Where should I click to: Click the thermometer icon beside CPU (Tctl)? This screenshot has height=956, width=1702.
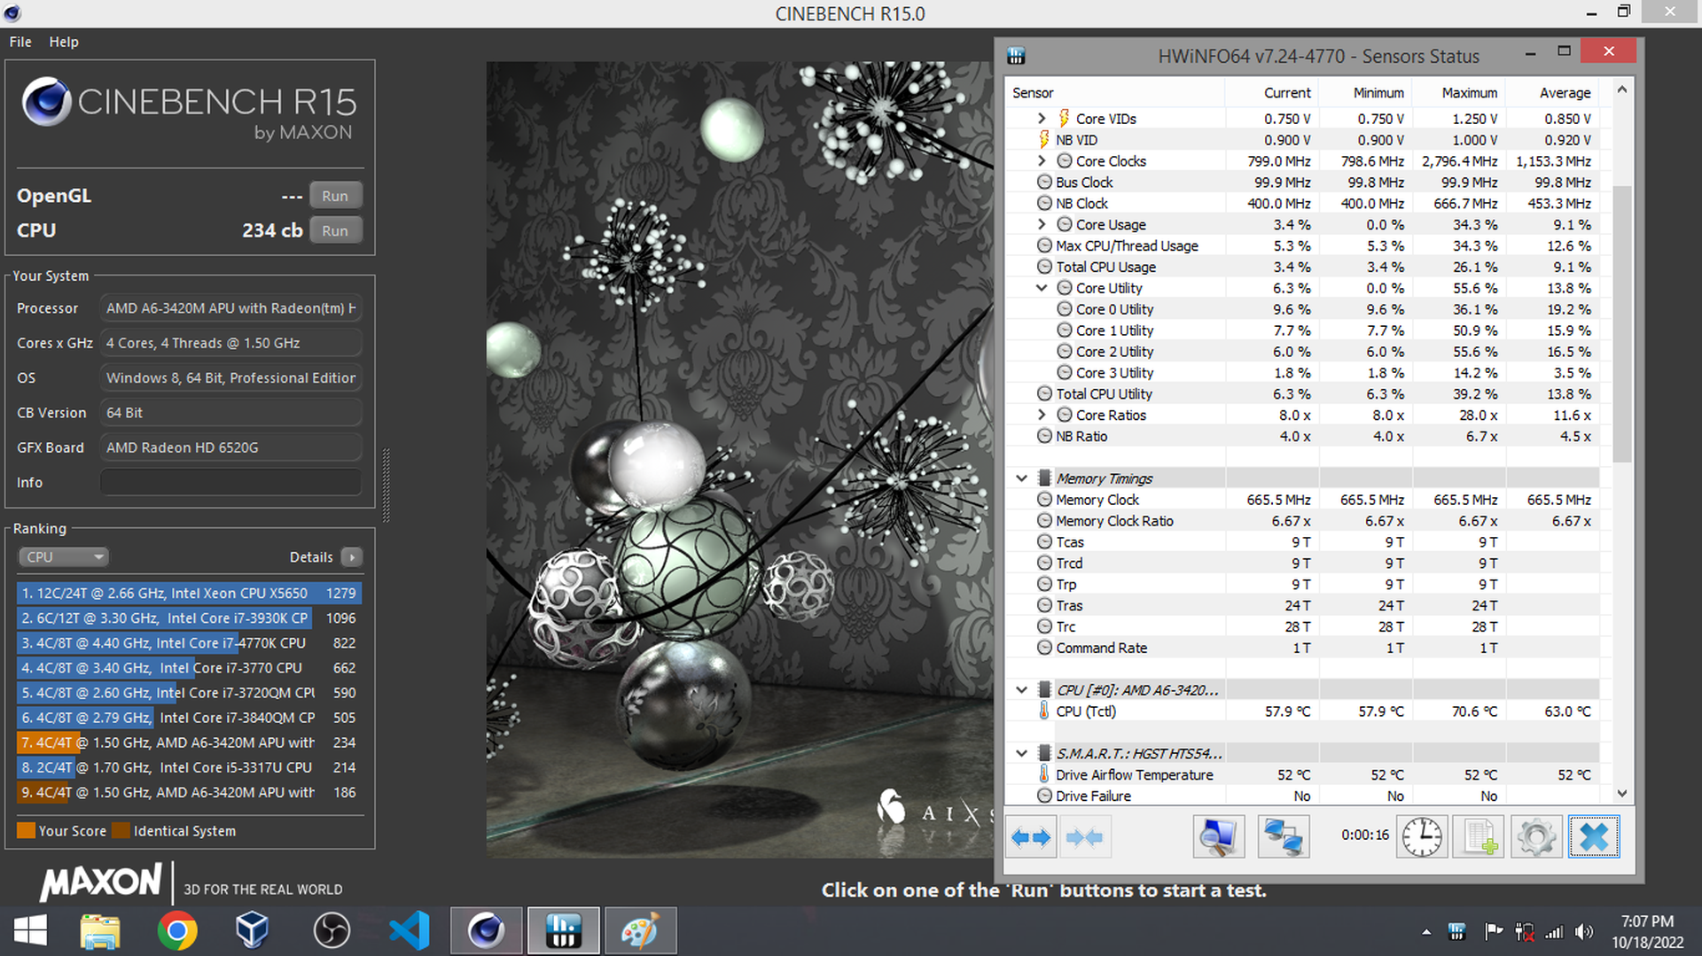[x=1044, y=711]
